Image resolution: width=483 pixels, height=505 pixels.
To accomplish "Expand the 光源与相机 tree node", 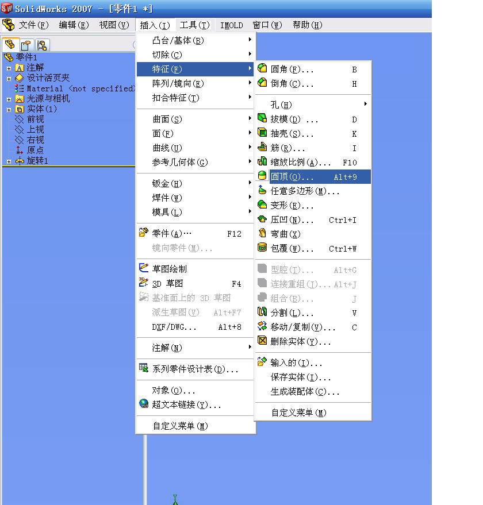I will 9,99.
